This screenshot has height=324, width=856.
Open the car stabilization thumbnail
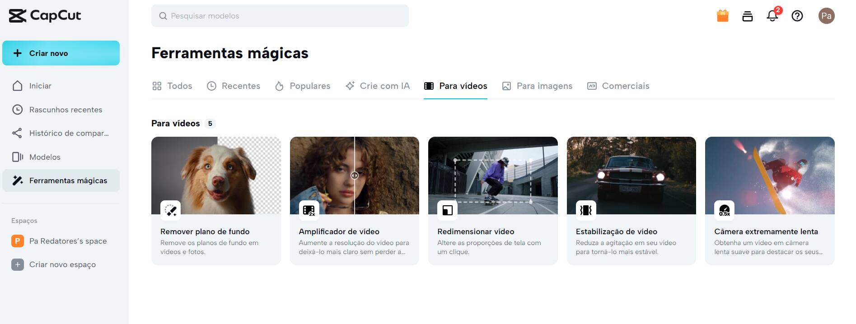(631, 176)
